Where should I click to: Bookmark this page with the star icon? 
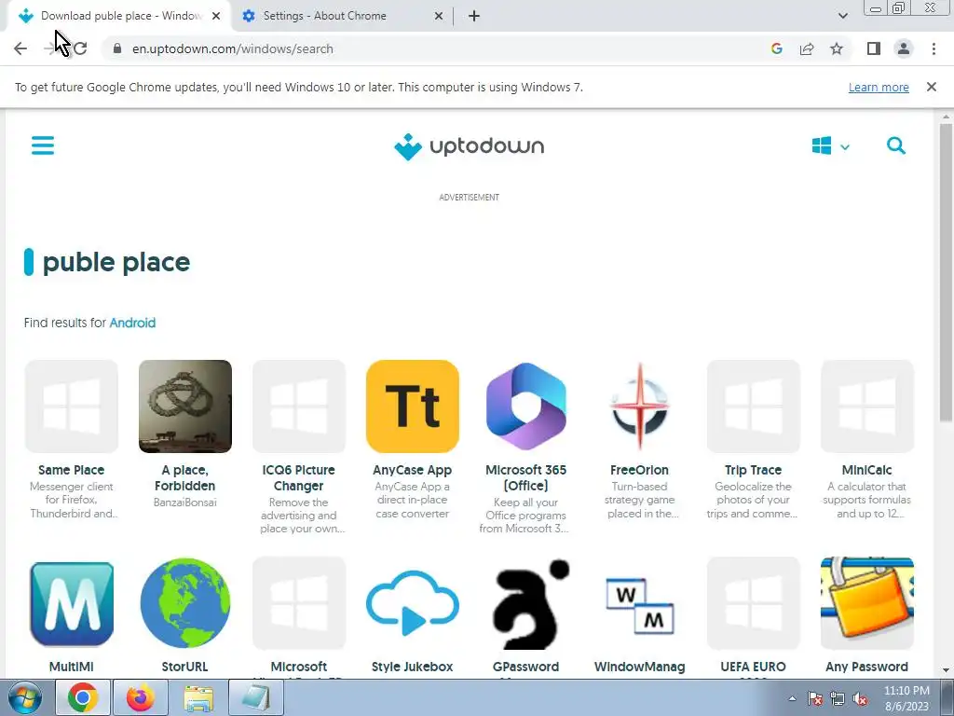click(x=837, y=48)
